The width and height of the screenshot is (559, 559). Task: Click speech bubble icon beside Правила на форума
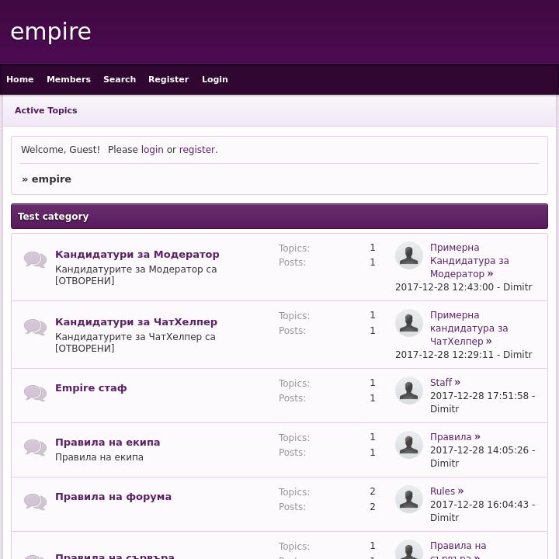tap(35, 502)
